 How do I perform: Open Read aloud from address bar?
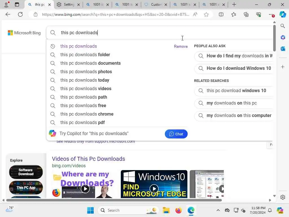coord(195,14)
